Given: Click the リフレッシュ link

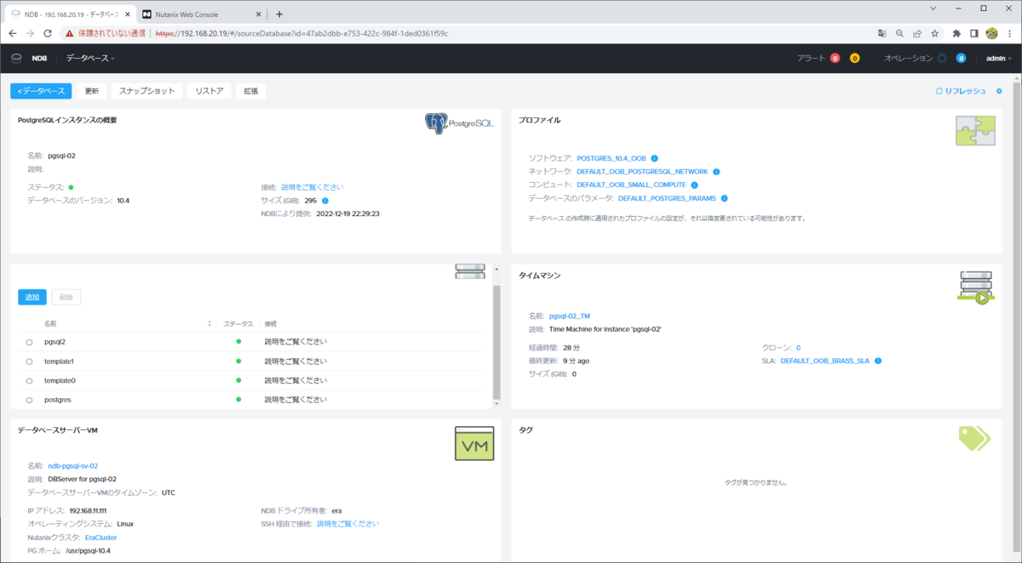Looking at the screenshot, I should [961, 91].
